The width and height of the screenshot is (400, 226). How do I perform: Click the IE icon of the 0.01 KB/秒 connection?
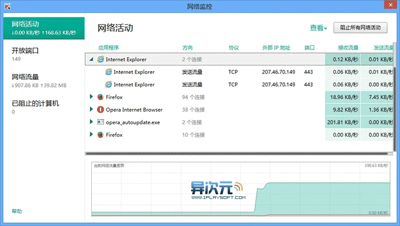tap(108, 72)
